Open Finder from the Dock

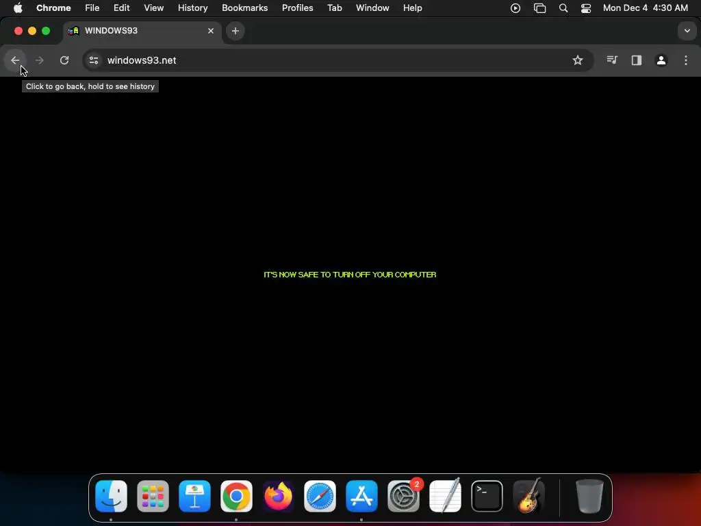pyautogui.click(x=112, y=496)
